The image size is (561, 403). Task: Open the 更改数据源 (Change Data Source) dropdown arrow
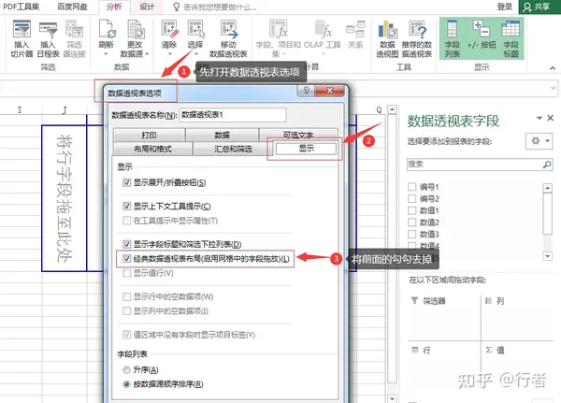click(147, 54)
